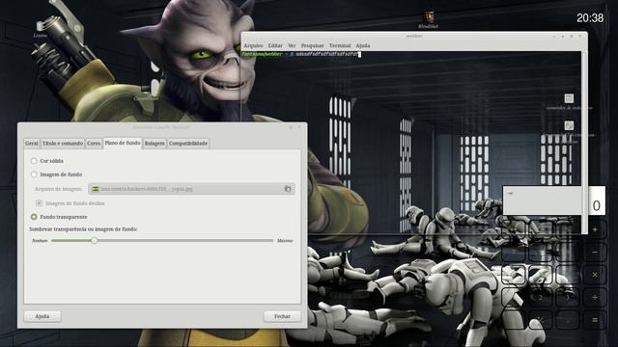
Task: Open the Pesquisar menu in the terminal
Action: tap(312, 45)
